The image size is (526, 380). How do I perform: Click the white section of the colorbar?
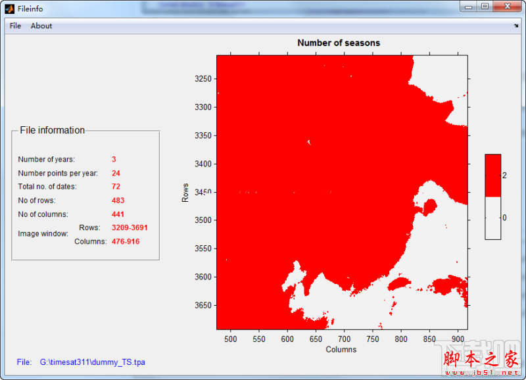tap(493, 218)
